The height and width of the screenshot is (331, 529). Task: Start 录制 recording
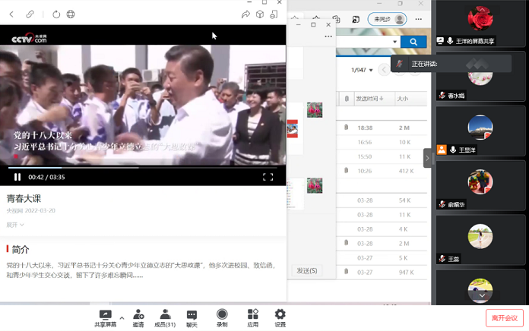(x=222, y=319)
